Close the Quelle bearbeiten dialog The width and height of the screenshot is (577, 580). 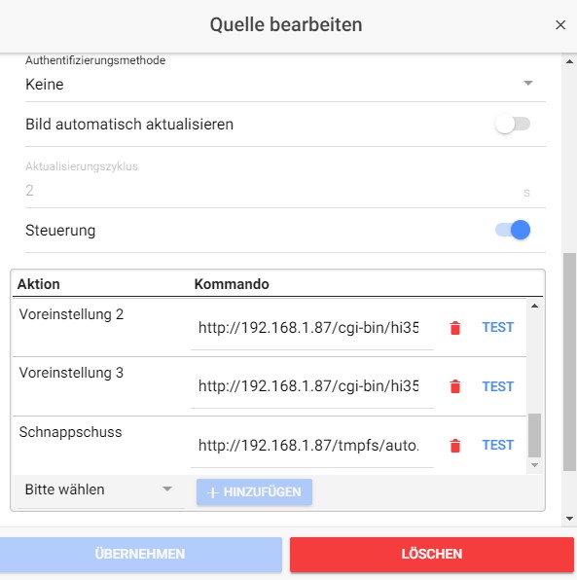(560, 25)
